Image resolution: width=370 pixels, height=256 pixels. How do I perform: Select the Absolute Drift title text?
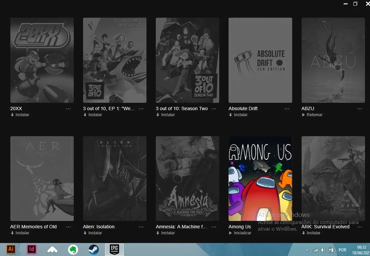click(243, 108)
